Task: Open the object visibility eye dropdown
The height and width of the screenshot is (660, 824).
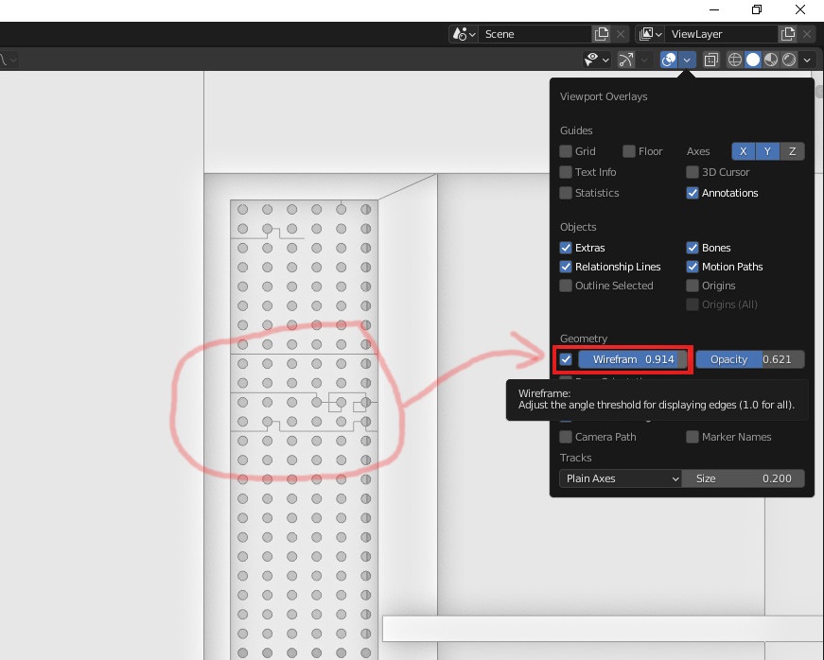Action: click(x=596, y=60)
